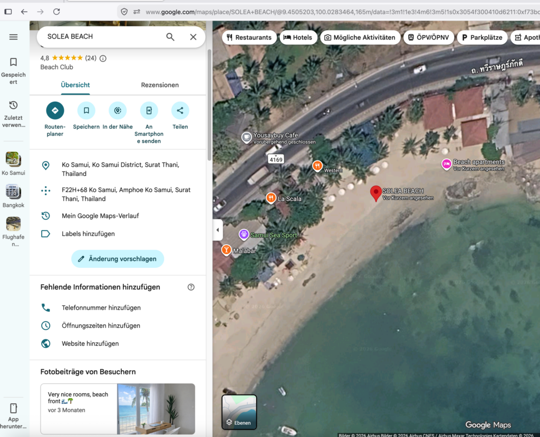Open the visitor photo card 'Very nice rooms'
The height and width of the screenshot is (437, 540).
(118, 409)
